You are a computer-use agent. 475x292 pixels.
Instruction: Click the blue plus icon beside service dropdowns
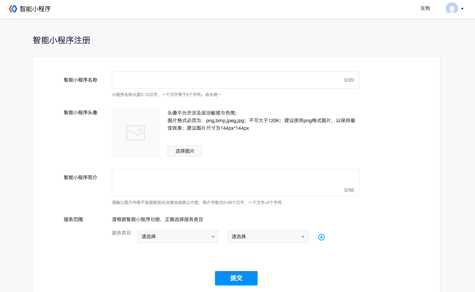[x=321, y=237]
